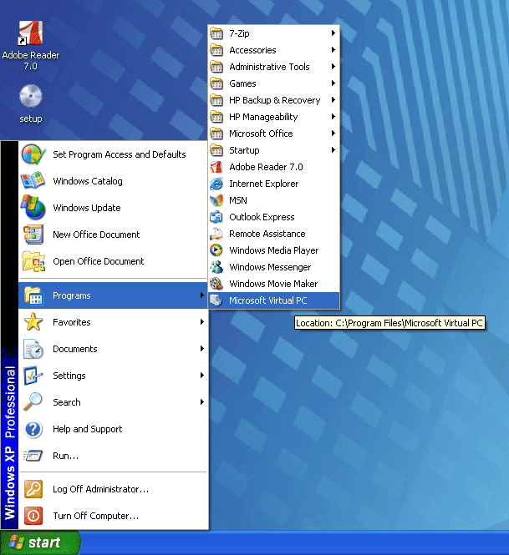Select Windows Catalog text label

[88, 181]
